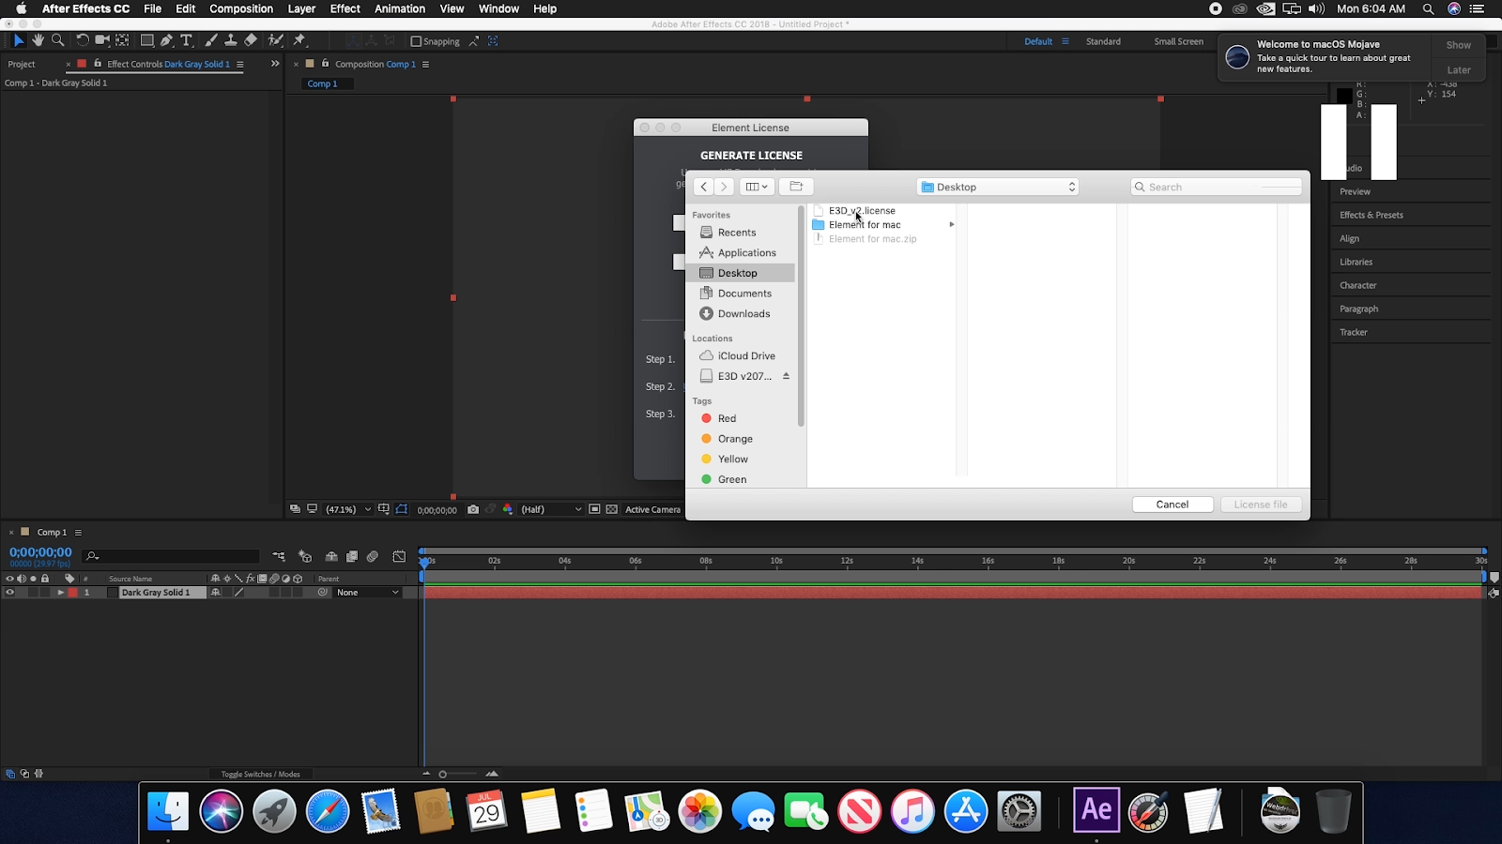The height and width of the screenshot is (844, 1502).
Task: Select the Hand tool
Action: click(38, 40)
